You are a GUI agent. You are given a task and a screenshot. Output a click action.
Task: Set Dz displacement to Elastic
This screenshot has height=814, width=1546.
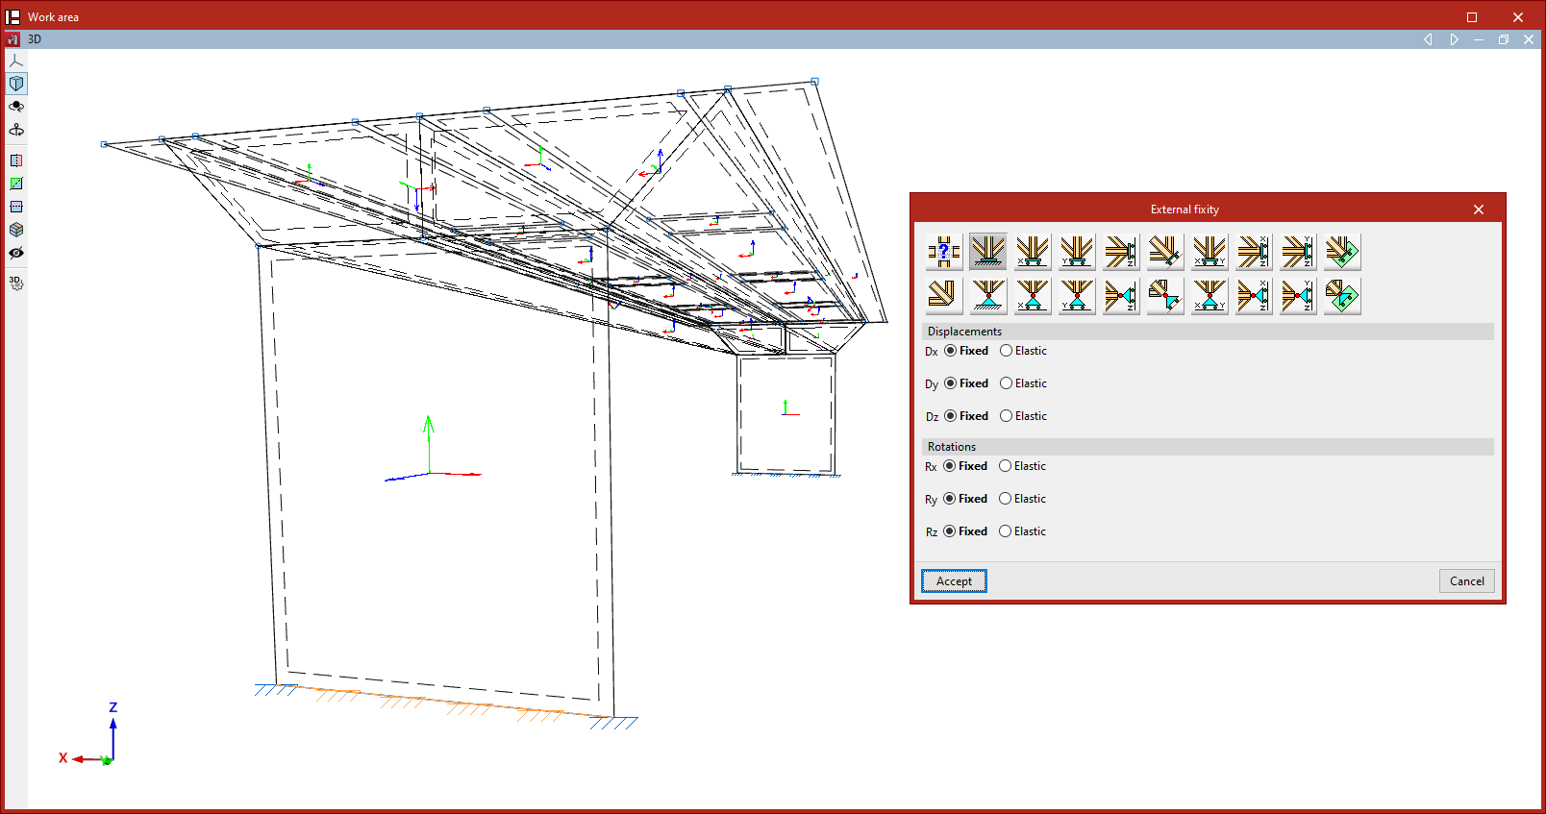(x=1024, y=416)
